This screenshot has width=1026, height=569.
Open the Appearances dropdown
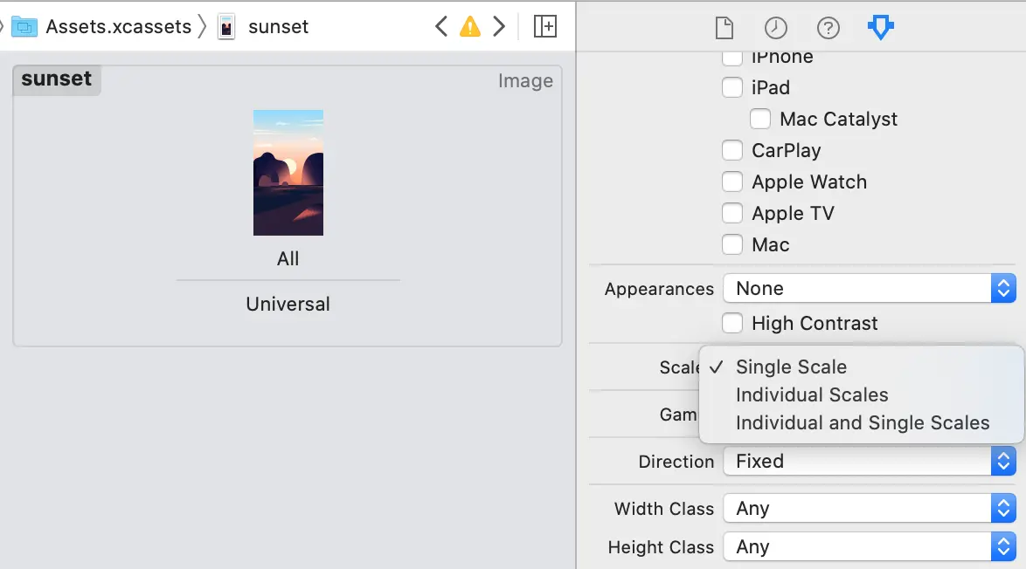[869, 288]
